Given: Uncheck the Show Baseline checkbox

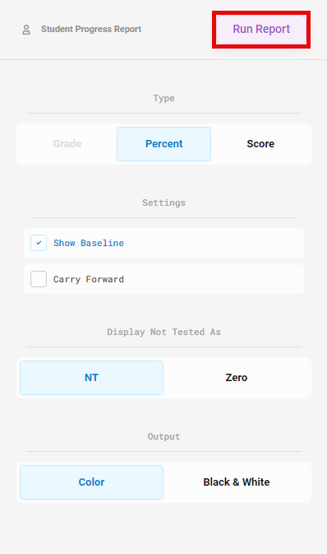Looking at the screenshot, I should coord(39,243).
